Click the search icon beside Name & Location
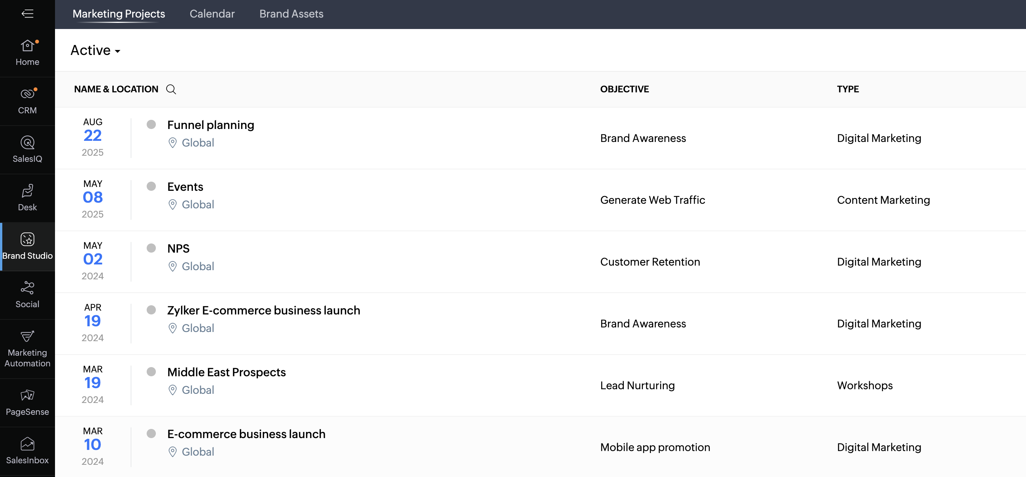 pyautogui.click(x=171, y=89)
